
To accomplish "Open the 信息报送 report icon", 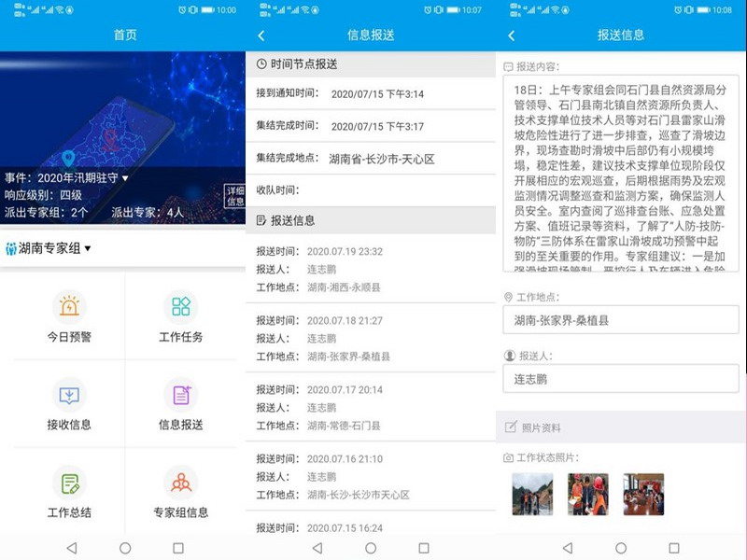I will coord(180,396).
